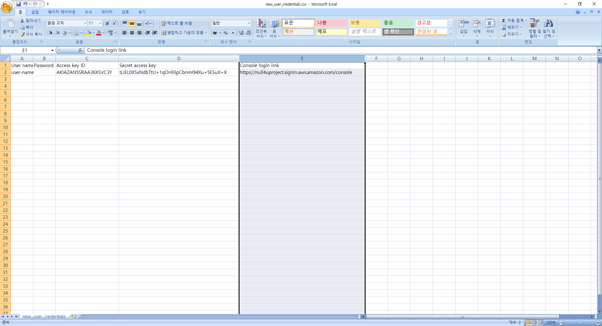Increase decimal places
The height and width of the screenshot is (326, 602).
[x=241, y=33]
